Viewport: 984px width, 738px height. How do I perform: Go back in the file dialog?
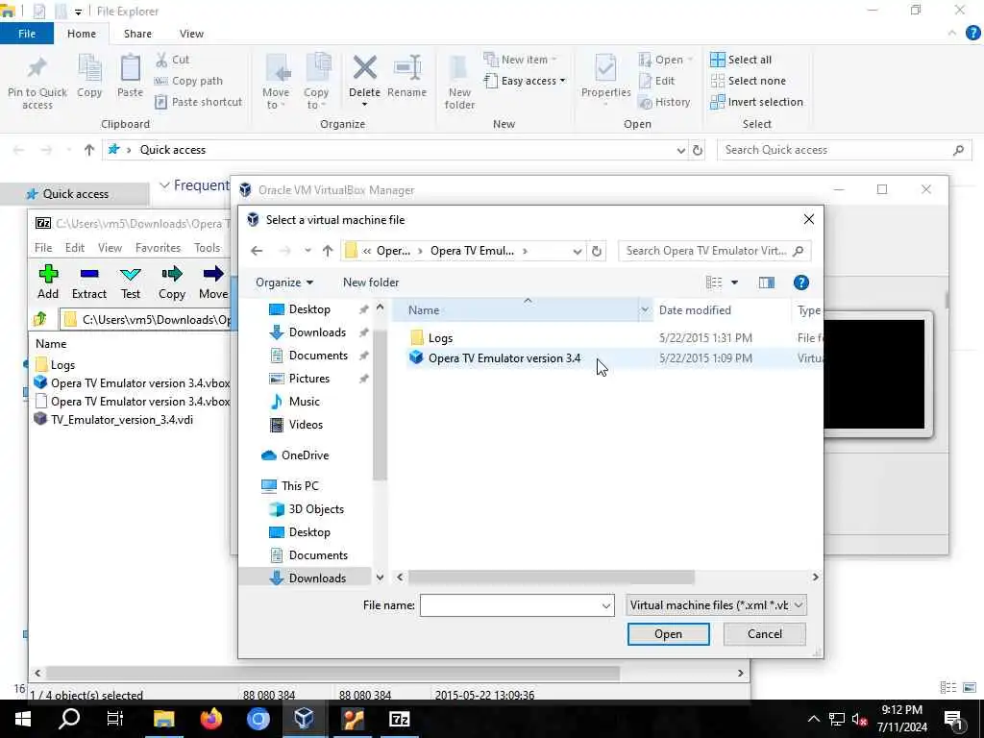257,251
